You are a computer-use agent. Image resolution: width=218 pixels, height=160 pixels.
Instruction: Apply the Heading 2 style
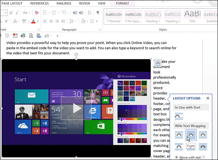coord(173,17)
